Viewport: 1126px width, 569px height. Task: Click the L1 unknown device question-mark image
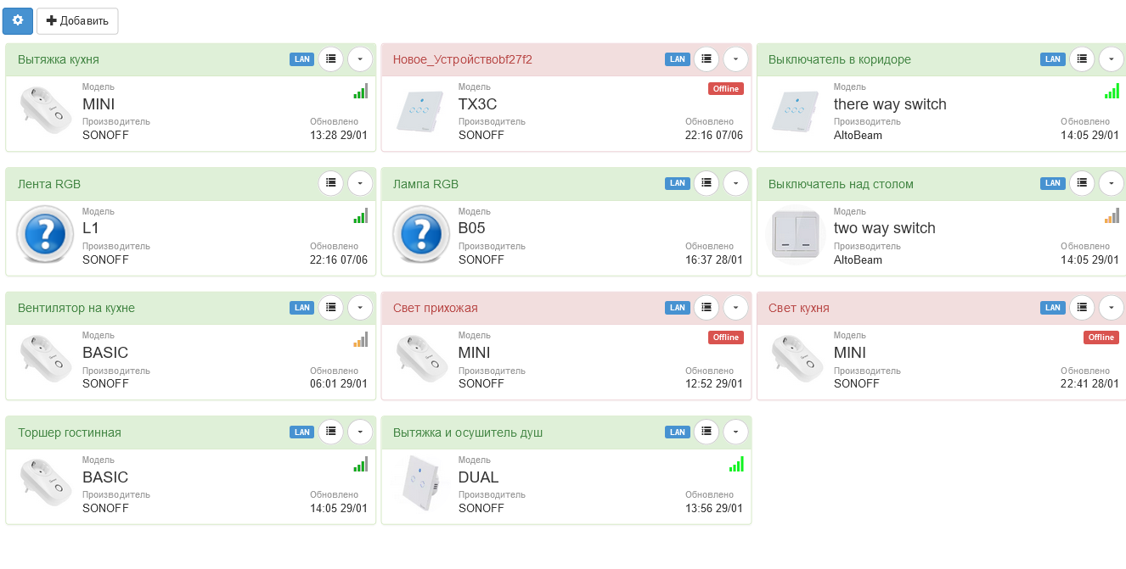[45, 234]
